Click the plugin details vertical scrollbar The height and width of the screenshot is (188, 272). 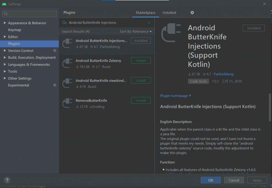pos(270,107)
